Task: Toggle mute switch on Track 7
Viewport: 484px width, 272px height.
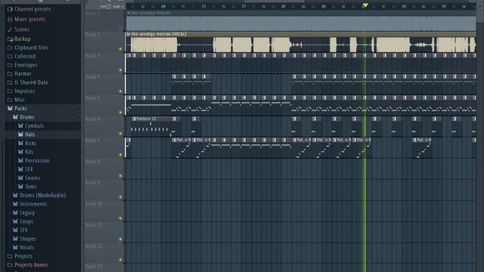Action: [120, 155]
